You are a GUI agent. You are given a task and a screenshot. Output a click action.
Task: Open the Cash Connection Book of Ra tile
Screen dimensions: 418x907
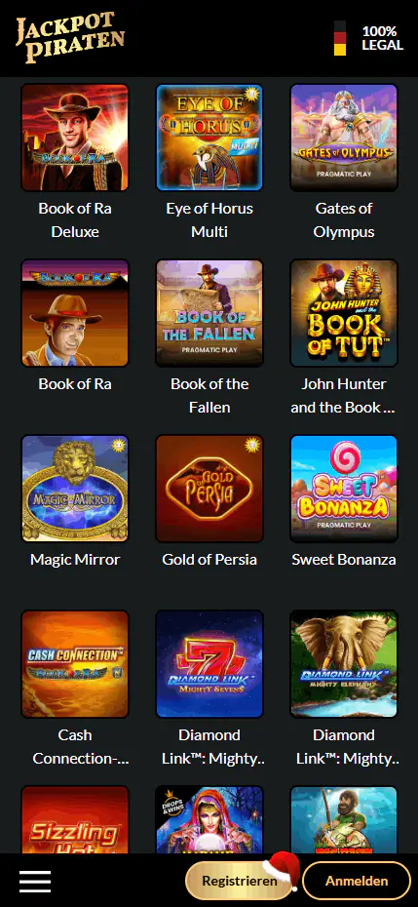coord(75,664)
